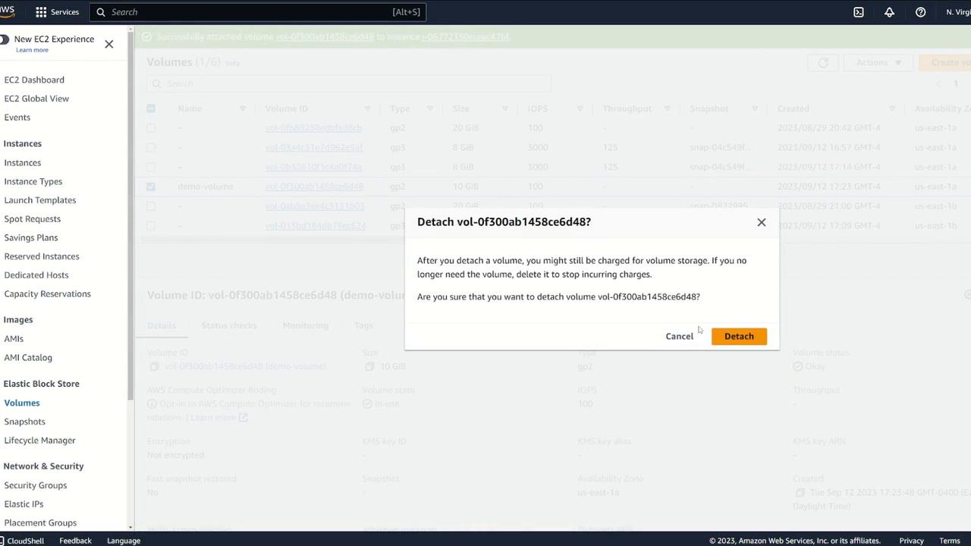
Task: Open Placement Groups
Action: click(x=40, y=523)
